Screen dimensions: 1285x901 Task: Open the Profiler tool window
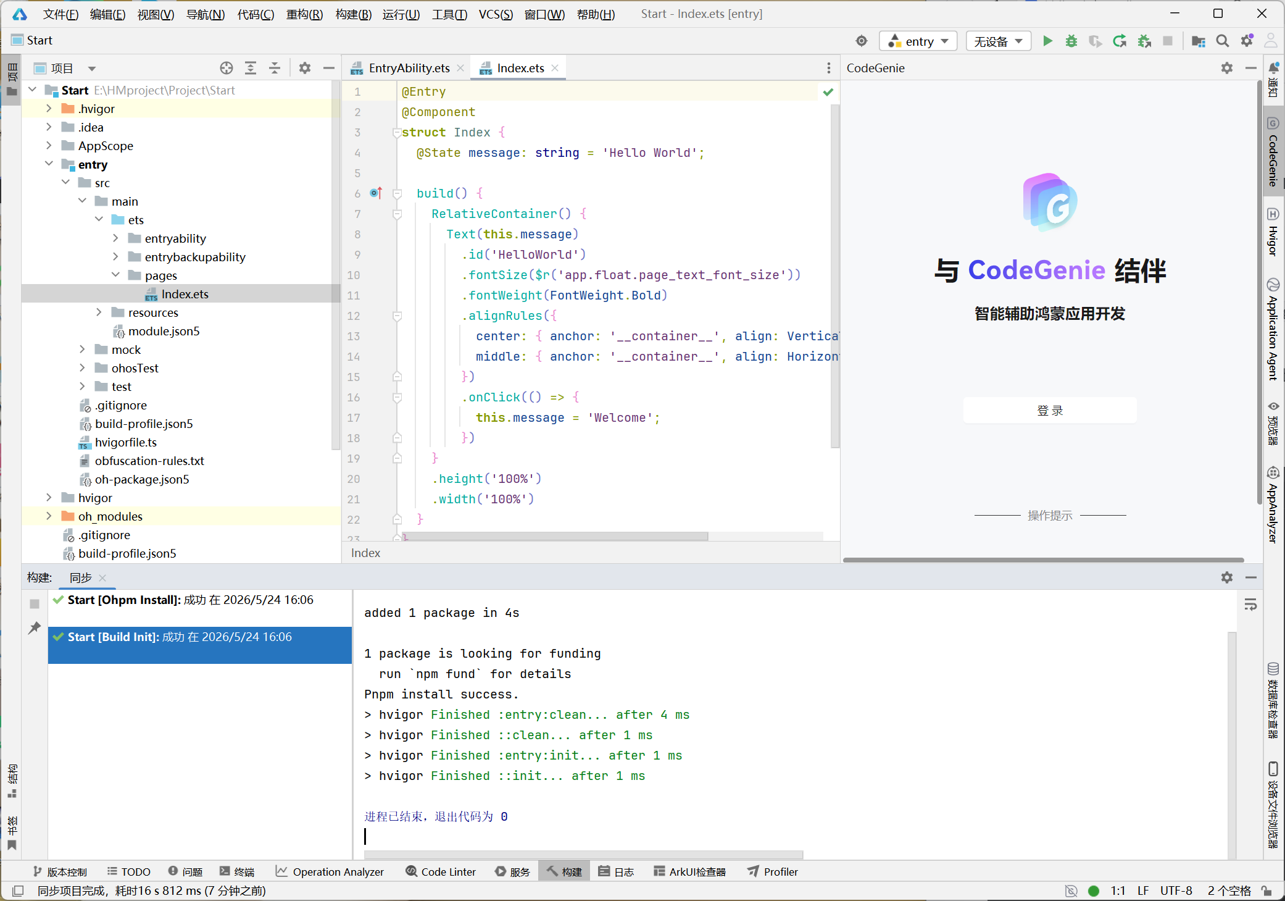tap(772, 871)
